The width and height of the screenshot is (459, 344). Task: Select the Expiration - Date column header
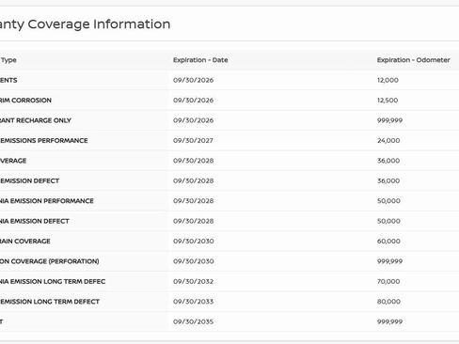coord(200,60)
